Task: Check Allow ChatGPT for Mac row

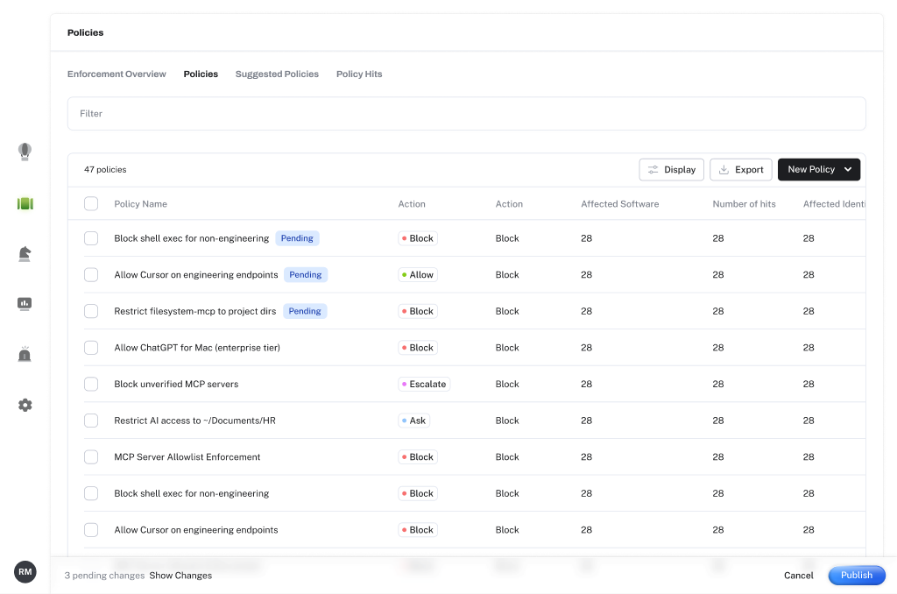Action: [x=91, y=347]
